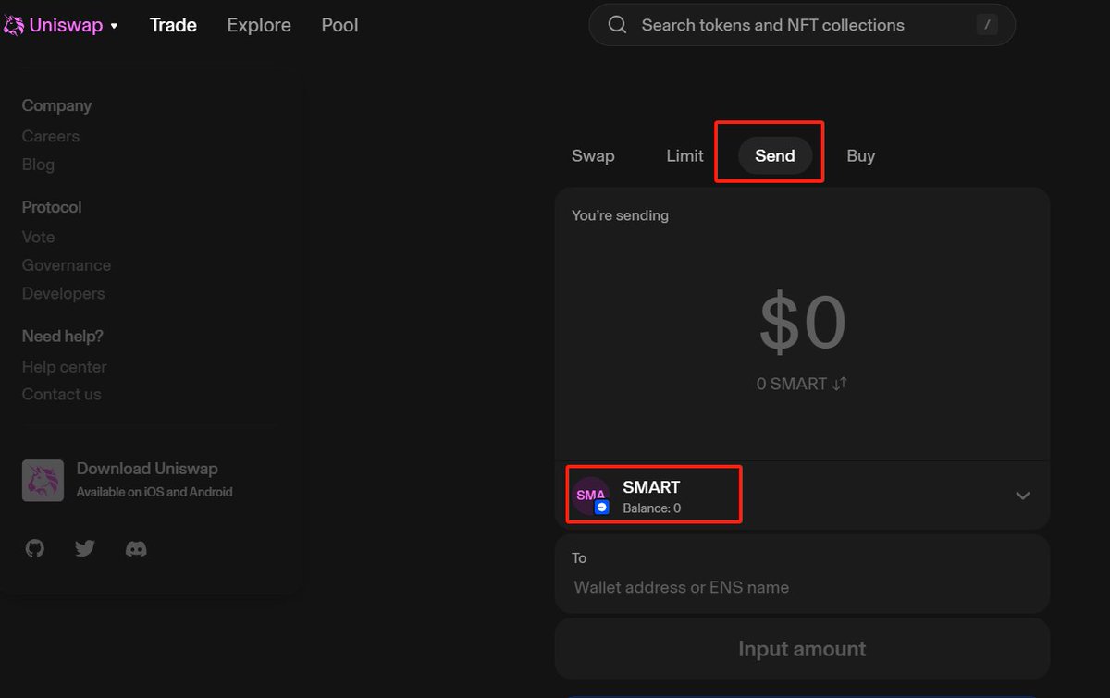Click the Input amount button

tap(802, 649)
